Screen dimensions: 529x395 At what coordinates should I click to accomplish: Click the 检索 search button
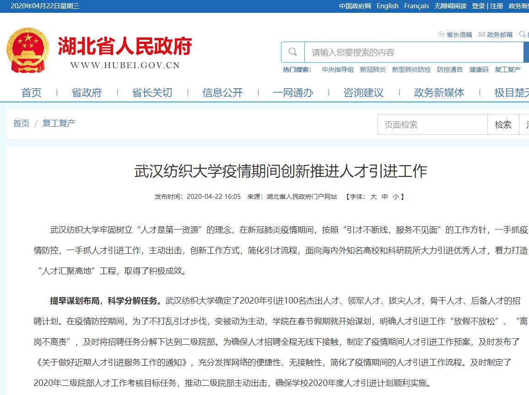(x=503, y=125)
